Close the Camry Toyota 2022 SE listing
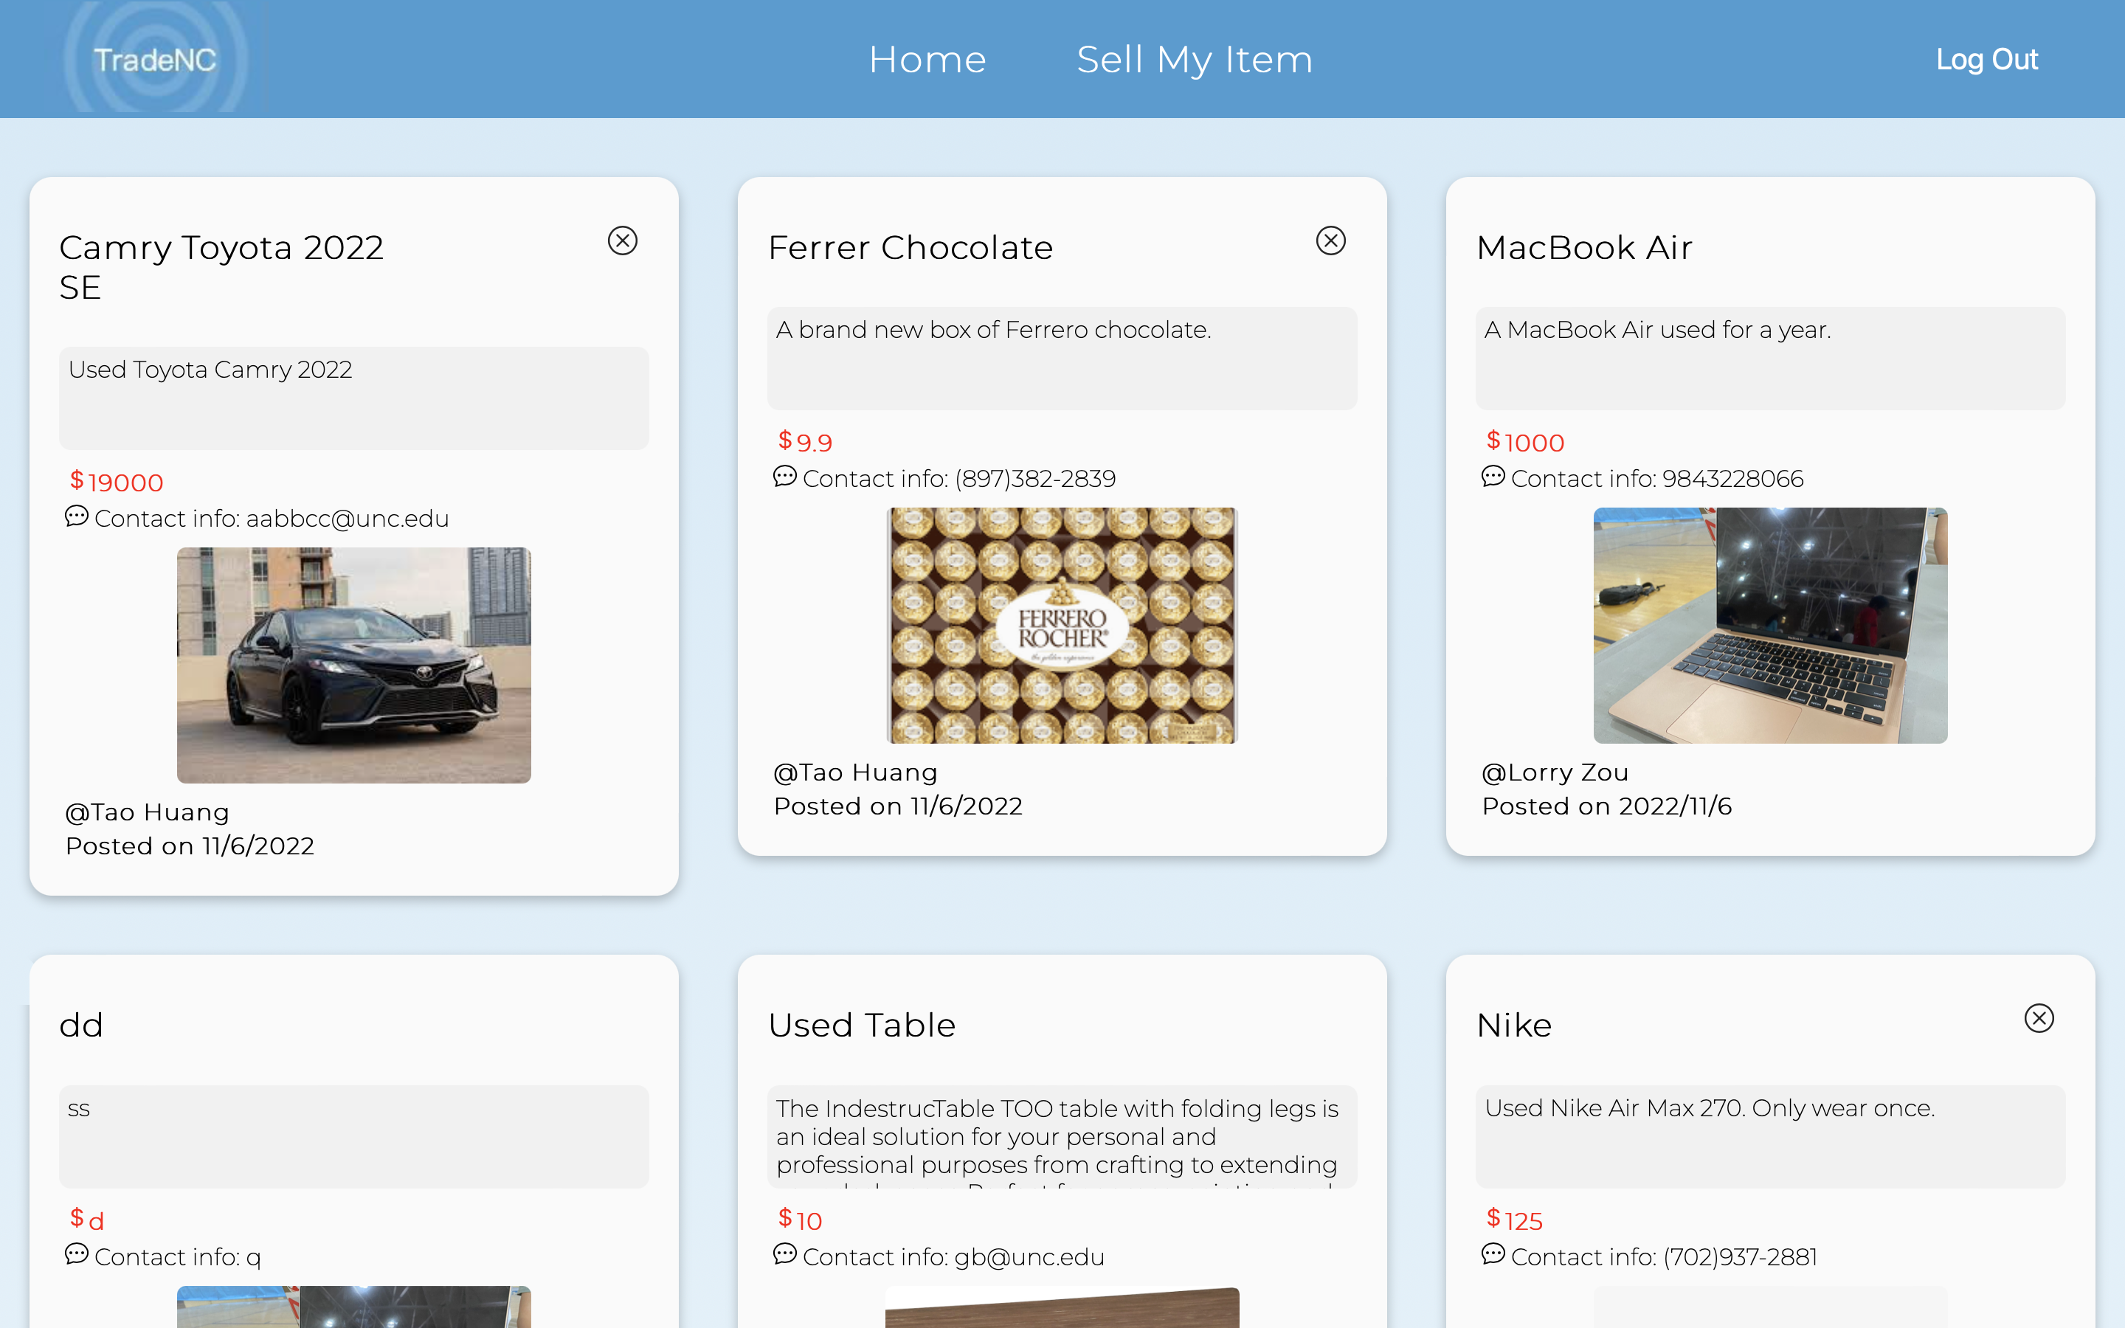 tap(623, 241)
